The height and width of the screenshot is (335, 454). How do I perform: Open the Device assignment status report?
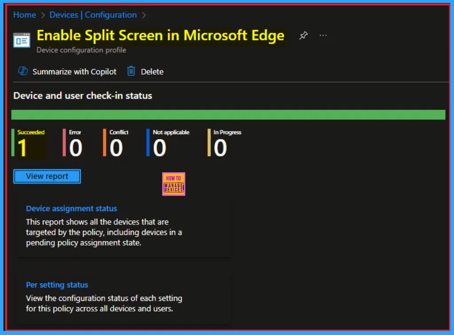(x=71, y=209)
